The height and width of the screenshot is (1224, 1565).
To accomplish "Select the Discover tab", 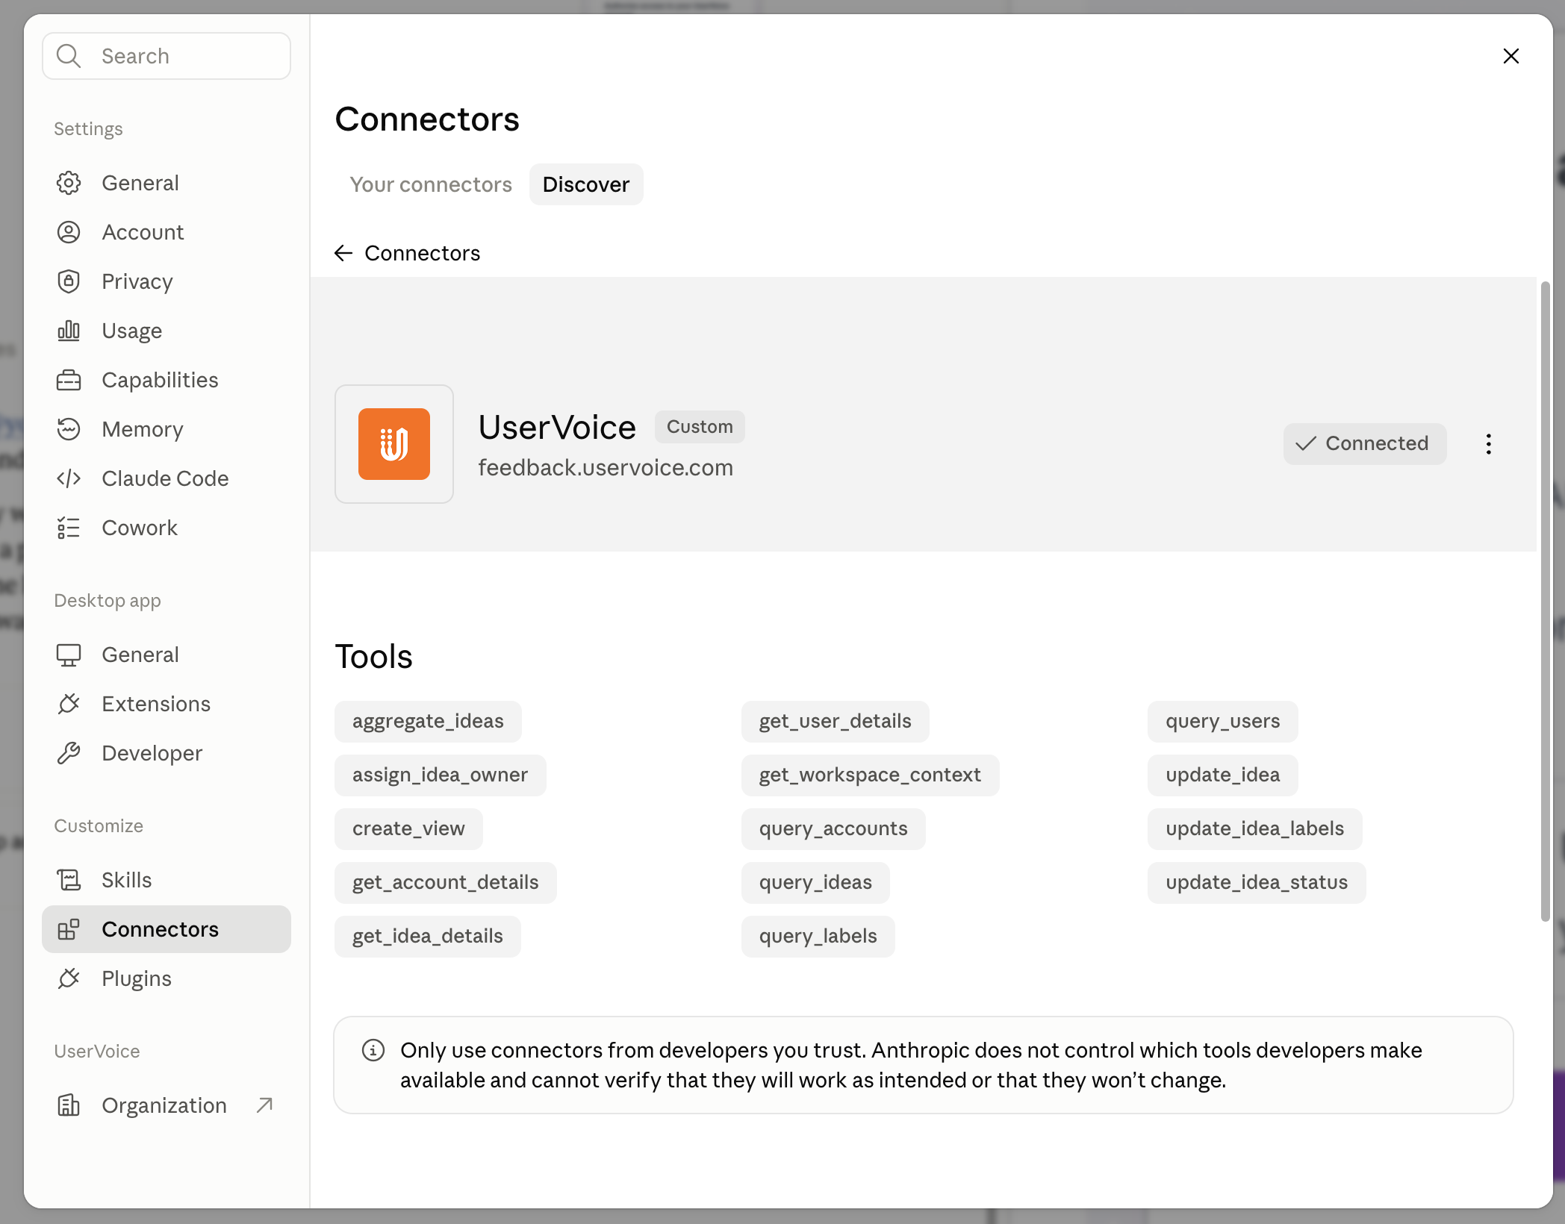I will pyautogui.click(x=586, y=184).
